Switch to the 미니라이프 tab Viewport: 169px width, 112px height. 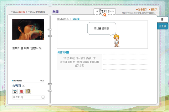click(x=63, y=19)
